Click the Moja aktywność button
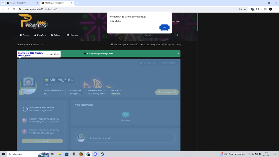The height and width of the screenshot is (157, 279). (x=167, y=92)
